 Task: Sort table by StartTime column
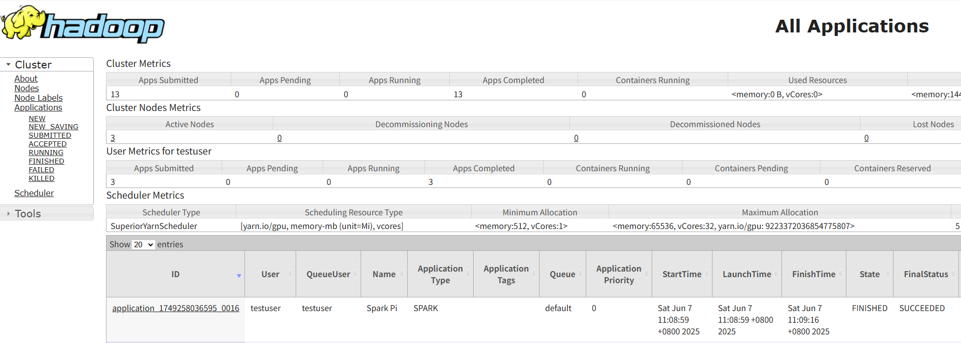(x=682, y=274)
